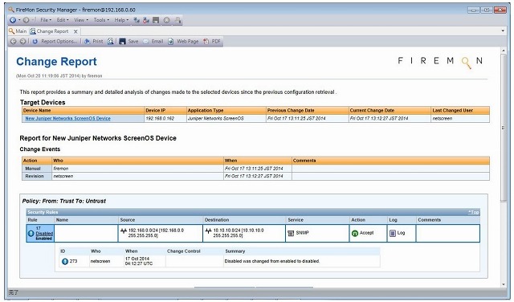This screenshot has height=302, width=514.
Task: Click the scrollbar down arrow
Action: [x=504, y=284]
